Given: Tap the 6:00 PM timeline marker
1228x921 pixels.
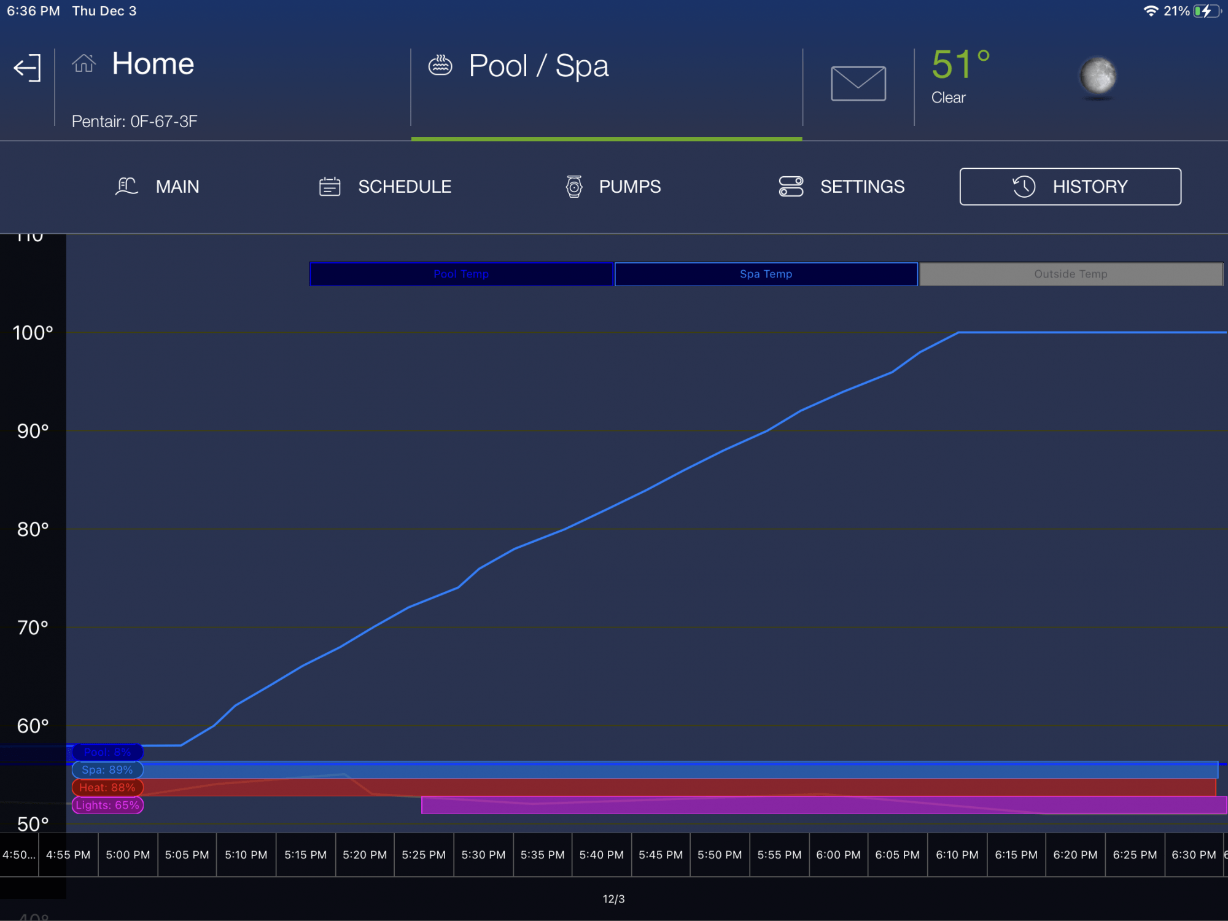Looking at the screenshot, I should (x=838, y=855).
